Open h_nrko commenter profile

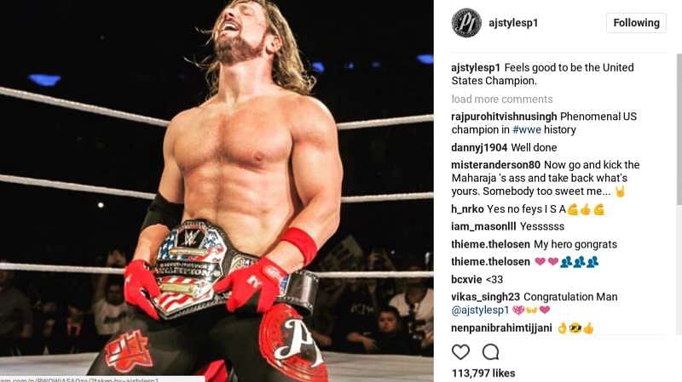(467, 209)
